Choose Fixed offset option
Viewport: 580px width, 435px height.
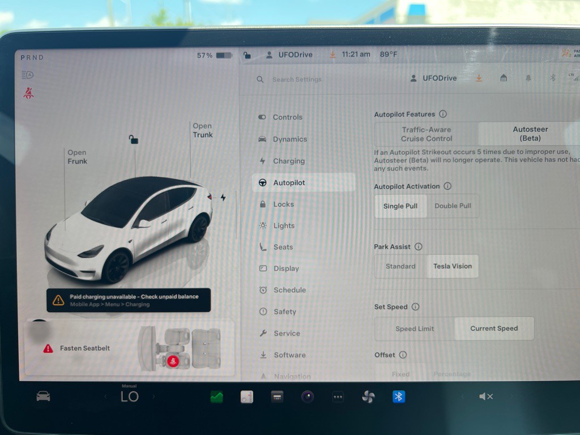pyautogui.click(x=400, y=374)
